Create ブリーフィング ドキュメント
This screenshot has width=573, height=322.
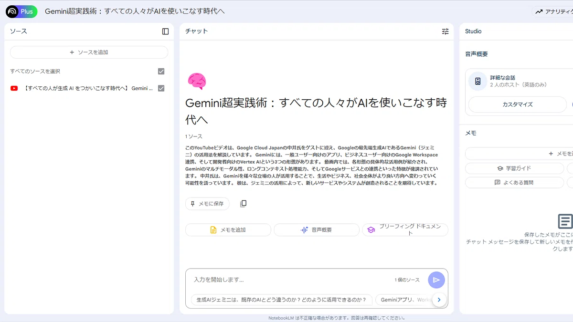405,230
